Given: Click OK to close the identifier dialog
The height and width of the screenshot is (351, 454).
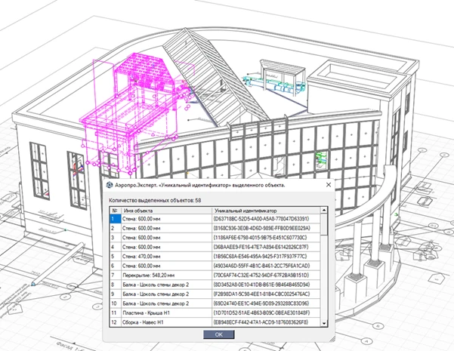Looking at the screenshot, I should pyautogui.click(x=219, y=334).
